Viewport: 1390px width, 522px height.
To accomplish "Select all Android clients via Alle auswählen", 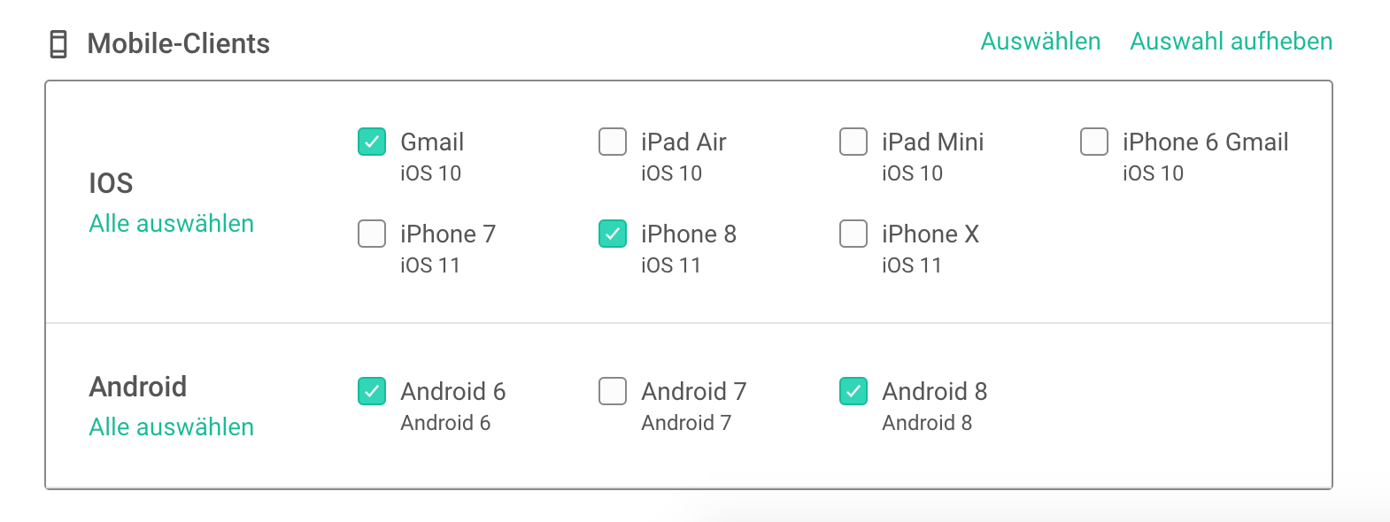I will click(x=171, y=427).
